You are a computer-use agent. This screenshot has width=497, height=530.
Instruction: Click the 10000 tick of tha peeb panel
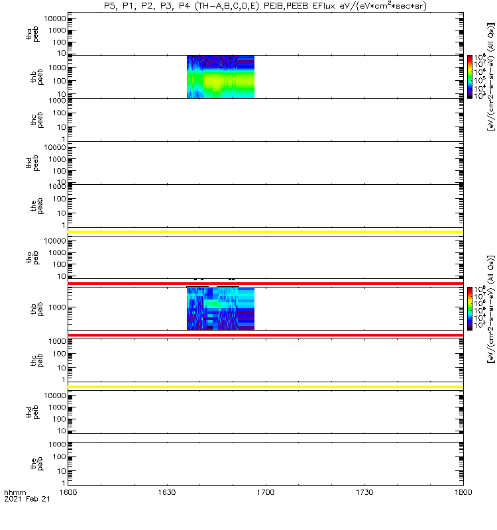click(55, 19)
